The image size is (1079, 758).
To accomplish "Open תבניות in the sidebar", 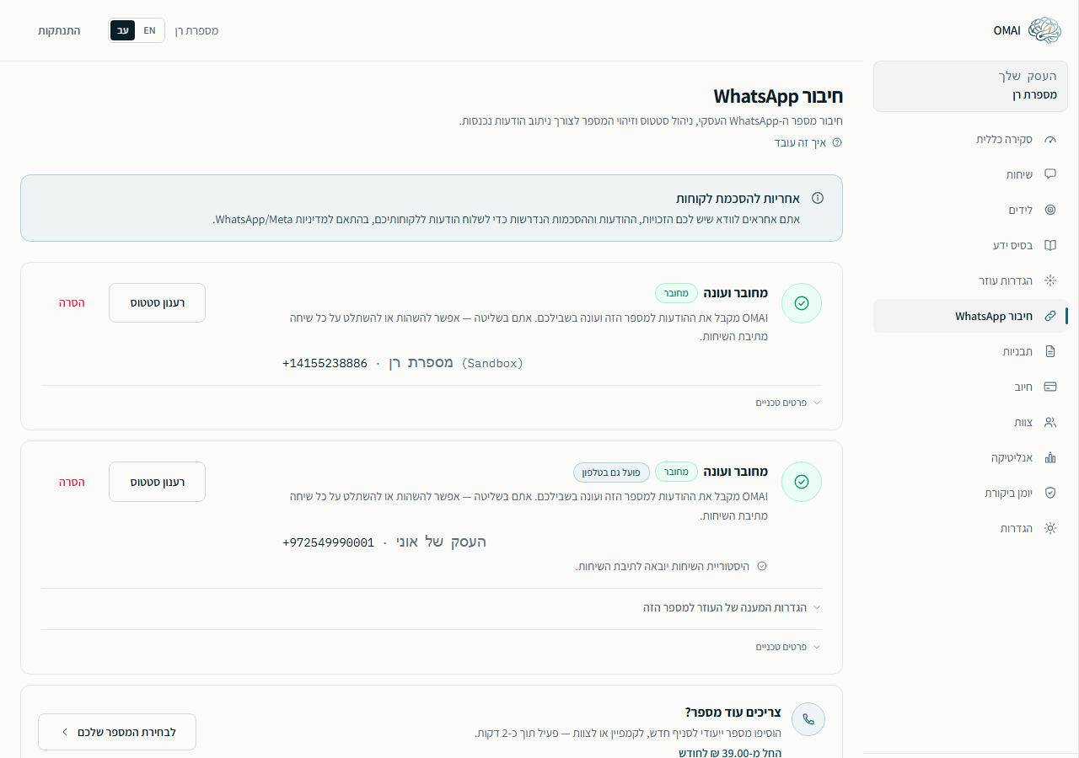I will pos(970,351).
